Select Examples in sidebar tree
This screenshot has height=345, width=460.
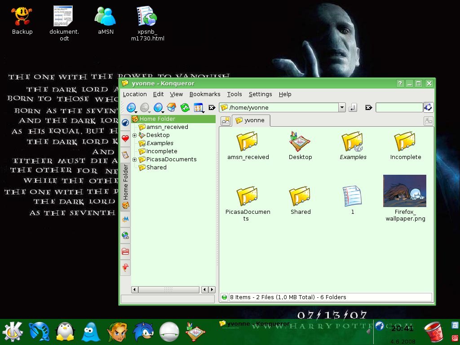[x=159, y=143]
